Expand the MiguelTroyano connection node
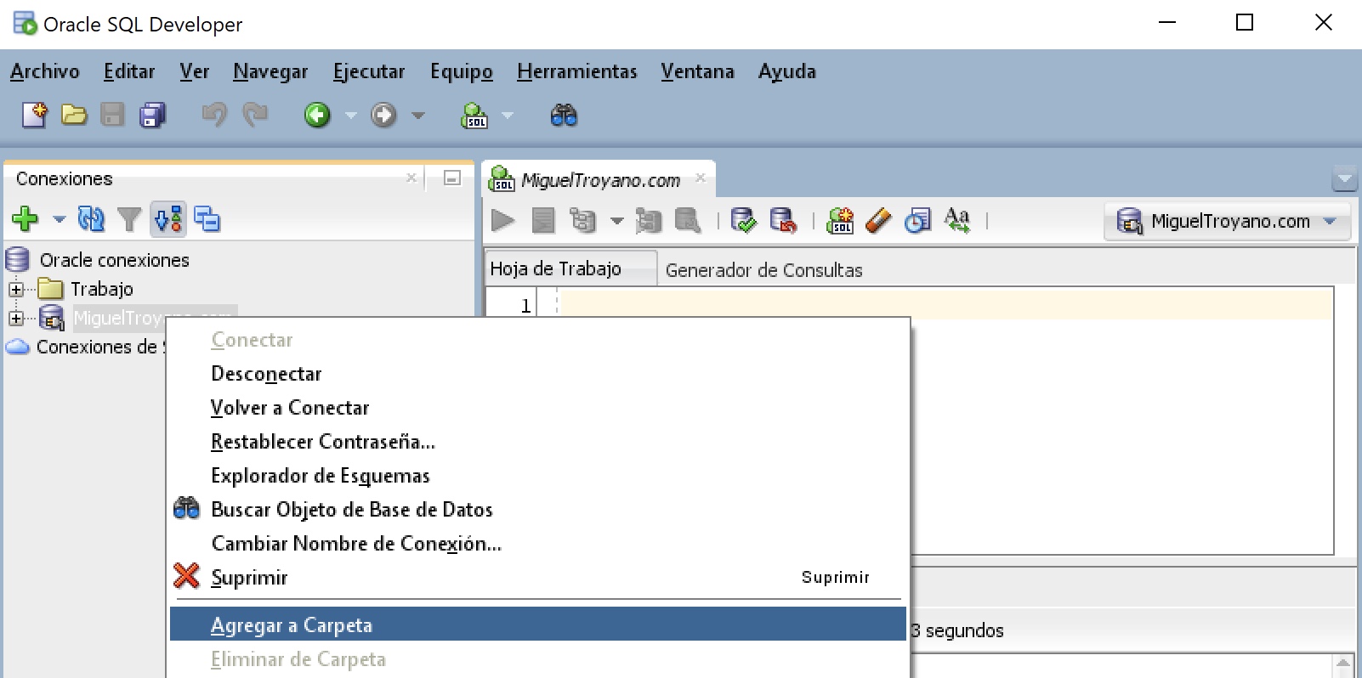The image size is (1362, 678). coord(15,318)
